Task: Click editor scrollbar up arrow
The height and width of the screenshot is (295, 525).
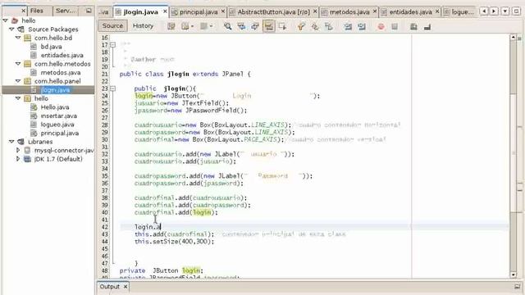Action: [x=514, y=37]
